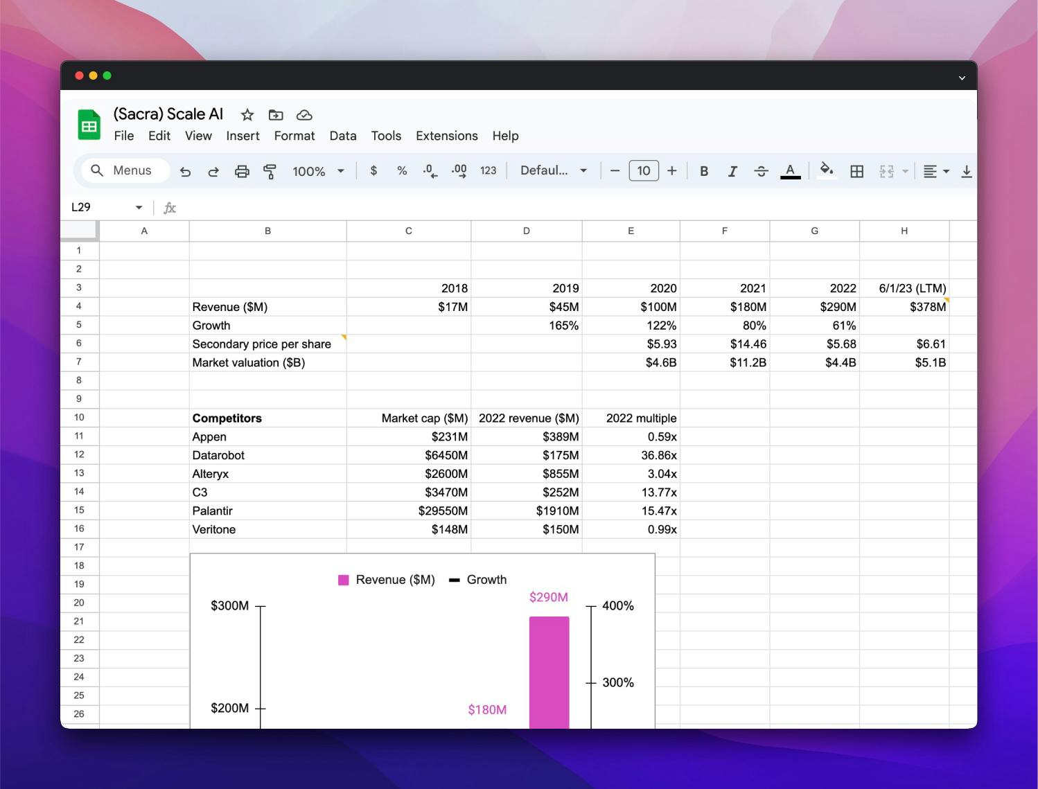
Task: Open more number formats (123)
Action: tap(488, 170)
